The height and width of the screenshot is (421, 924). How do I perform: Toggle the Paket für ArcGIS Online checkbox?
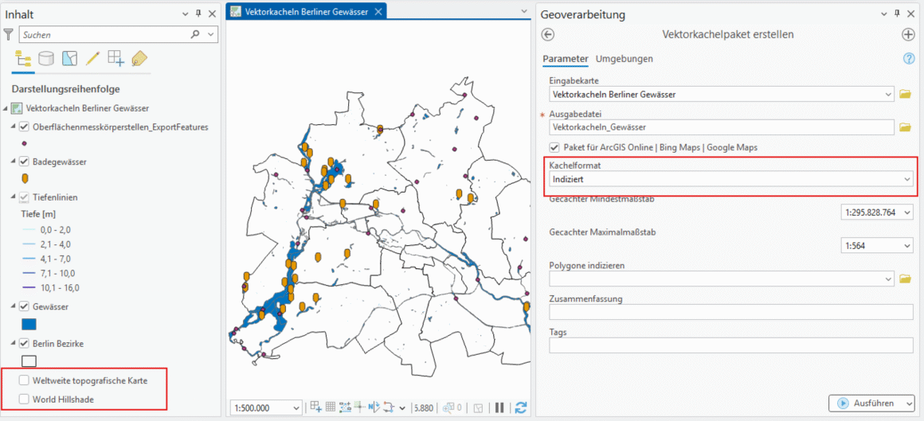coord(554,147)
